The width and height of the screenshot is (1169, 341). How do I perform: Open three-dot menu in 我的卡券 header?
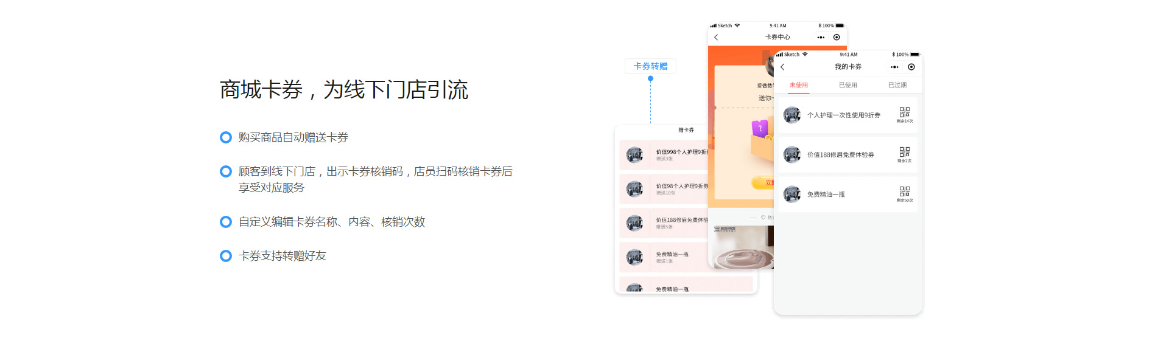click(x=894, y=67)
